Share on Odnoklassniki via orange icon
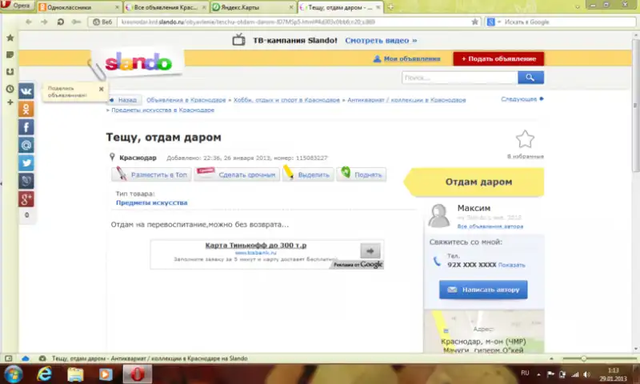 click(x=26, y=110)
